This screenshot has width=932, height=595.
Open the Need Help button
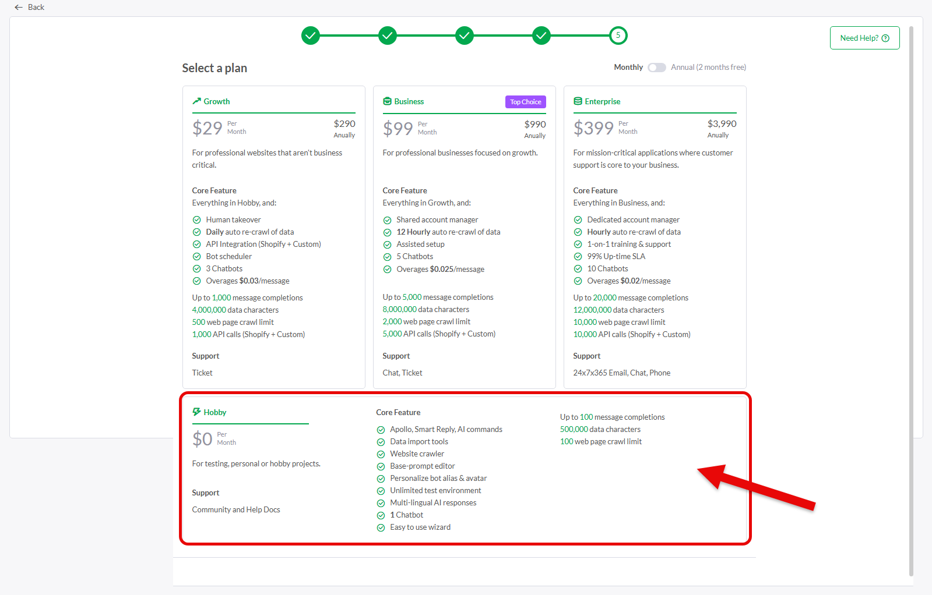[x=864, y=38]
